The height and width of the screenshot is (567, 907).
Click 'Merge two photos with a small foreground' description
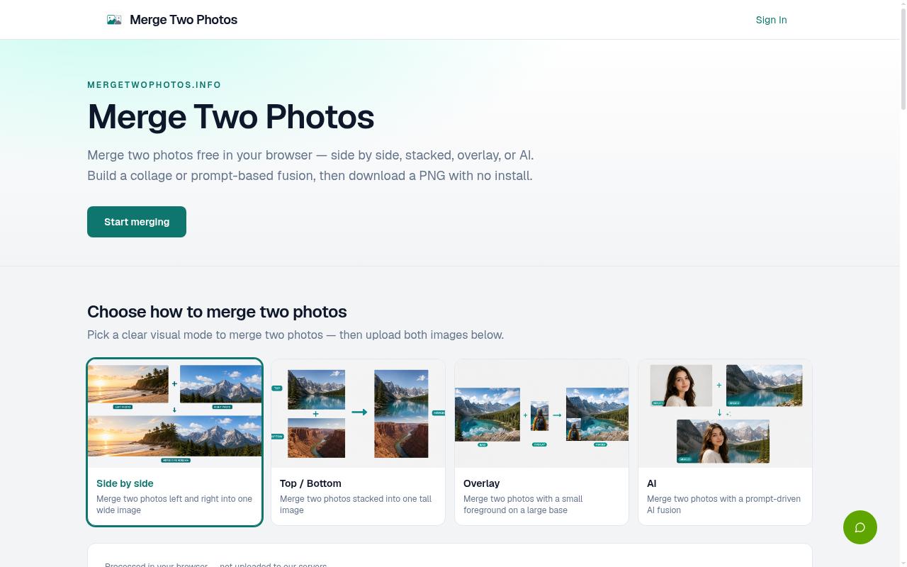pos(523,505)
